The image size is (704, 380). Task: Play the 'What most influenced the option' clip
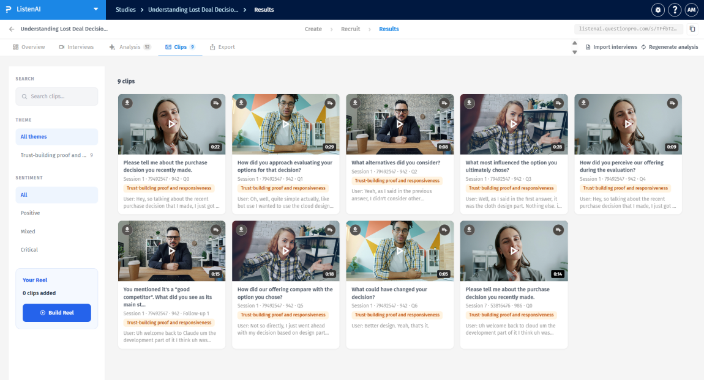point(514,124)
